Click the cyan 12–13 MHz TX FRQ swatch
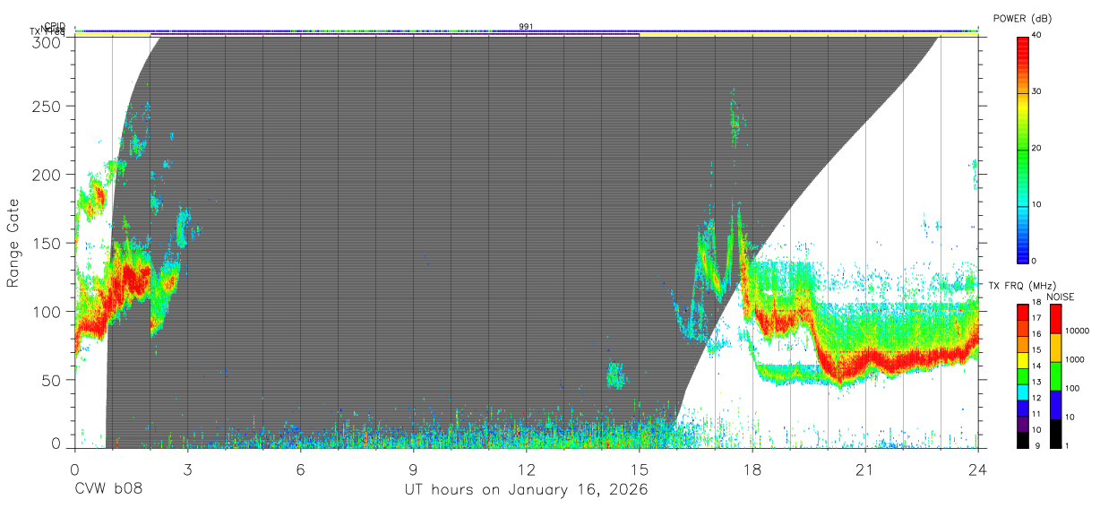 pos(1023,392)
